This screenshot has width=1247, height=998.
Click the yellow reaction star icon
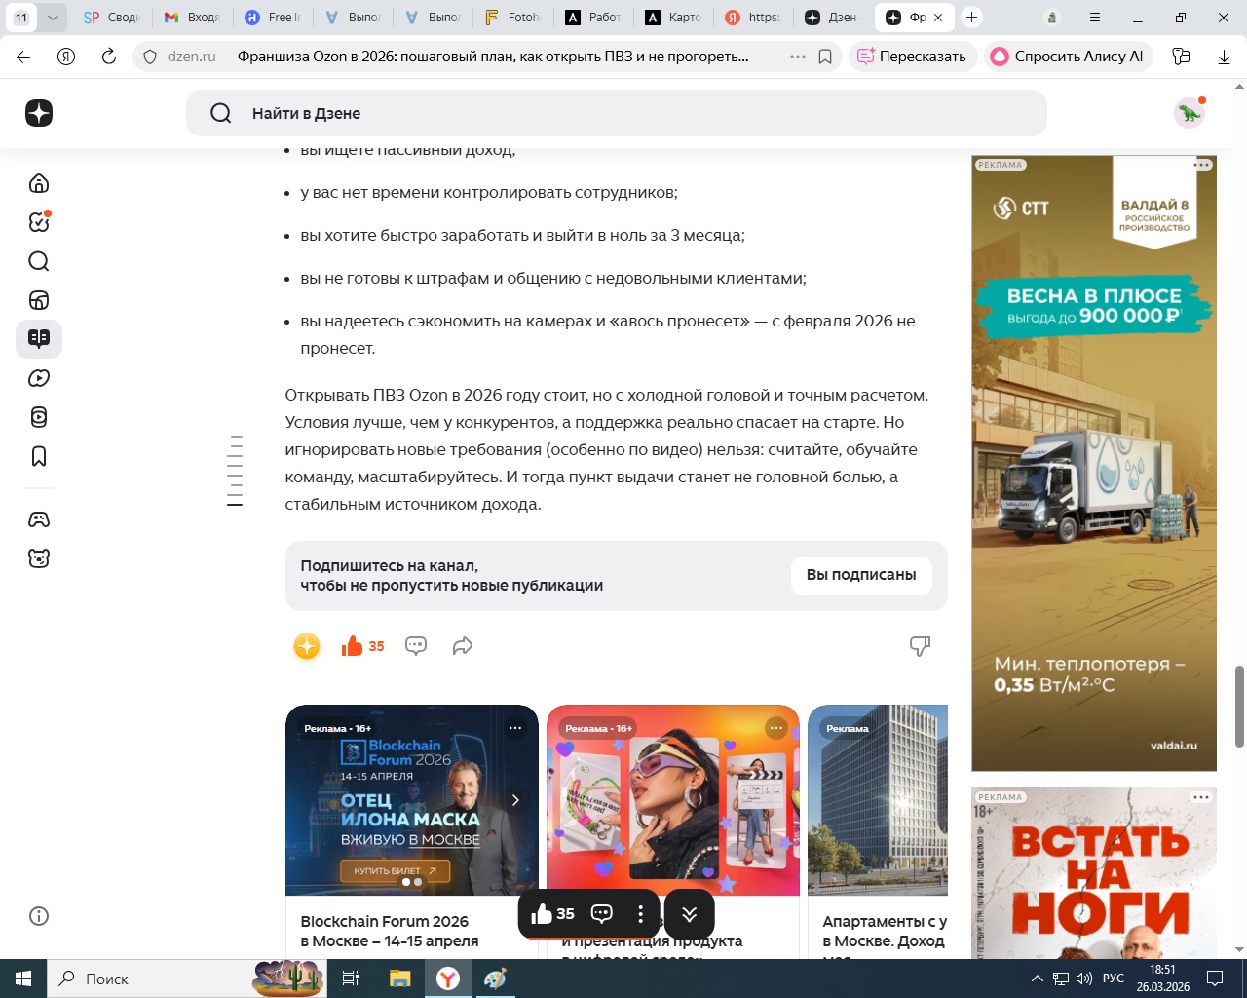(307, 645)
